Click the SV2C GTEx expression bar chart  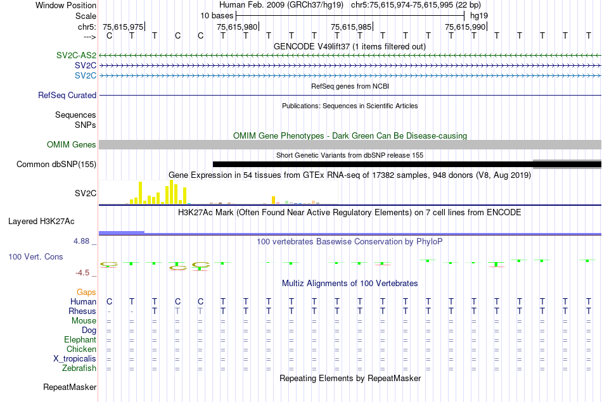click(219, 192)
